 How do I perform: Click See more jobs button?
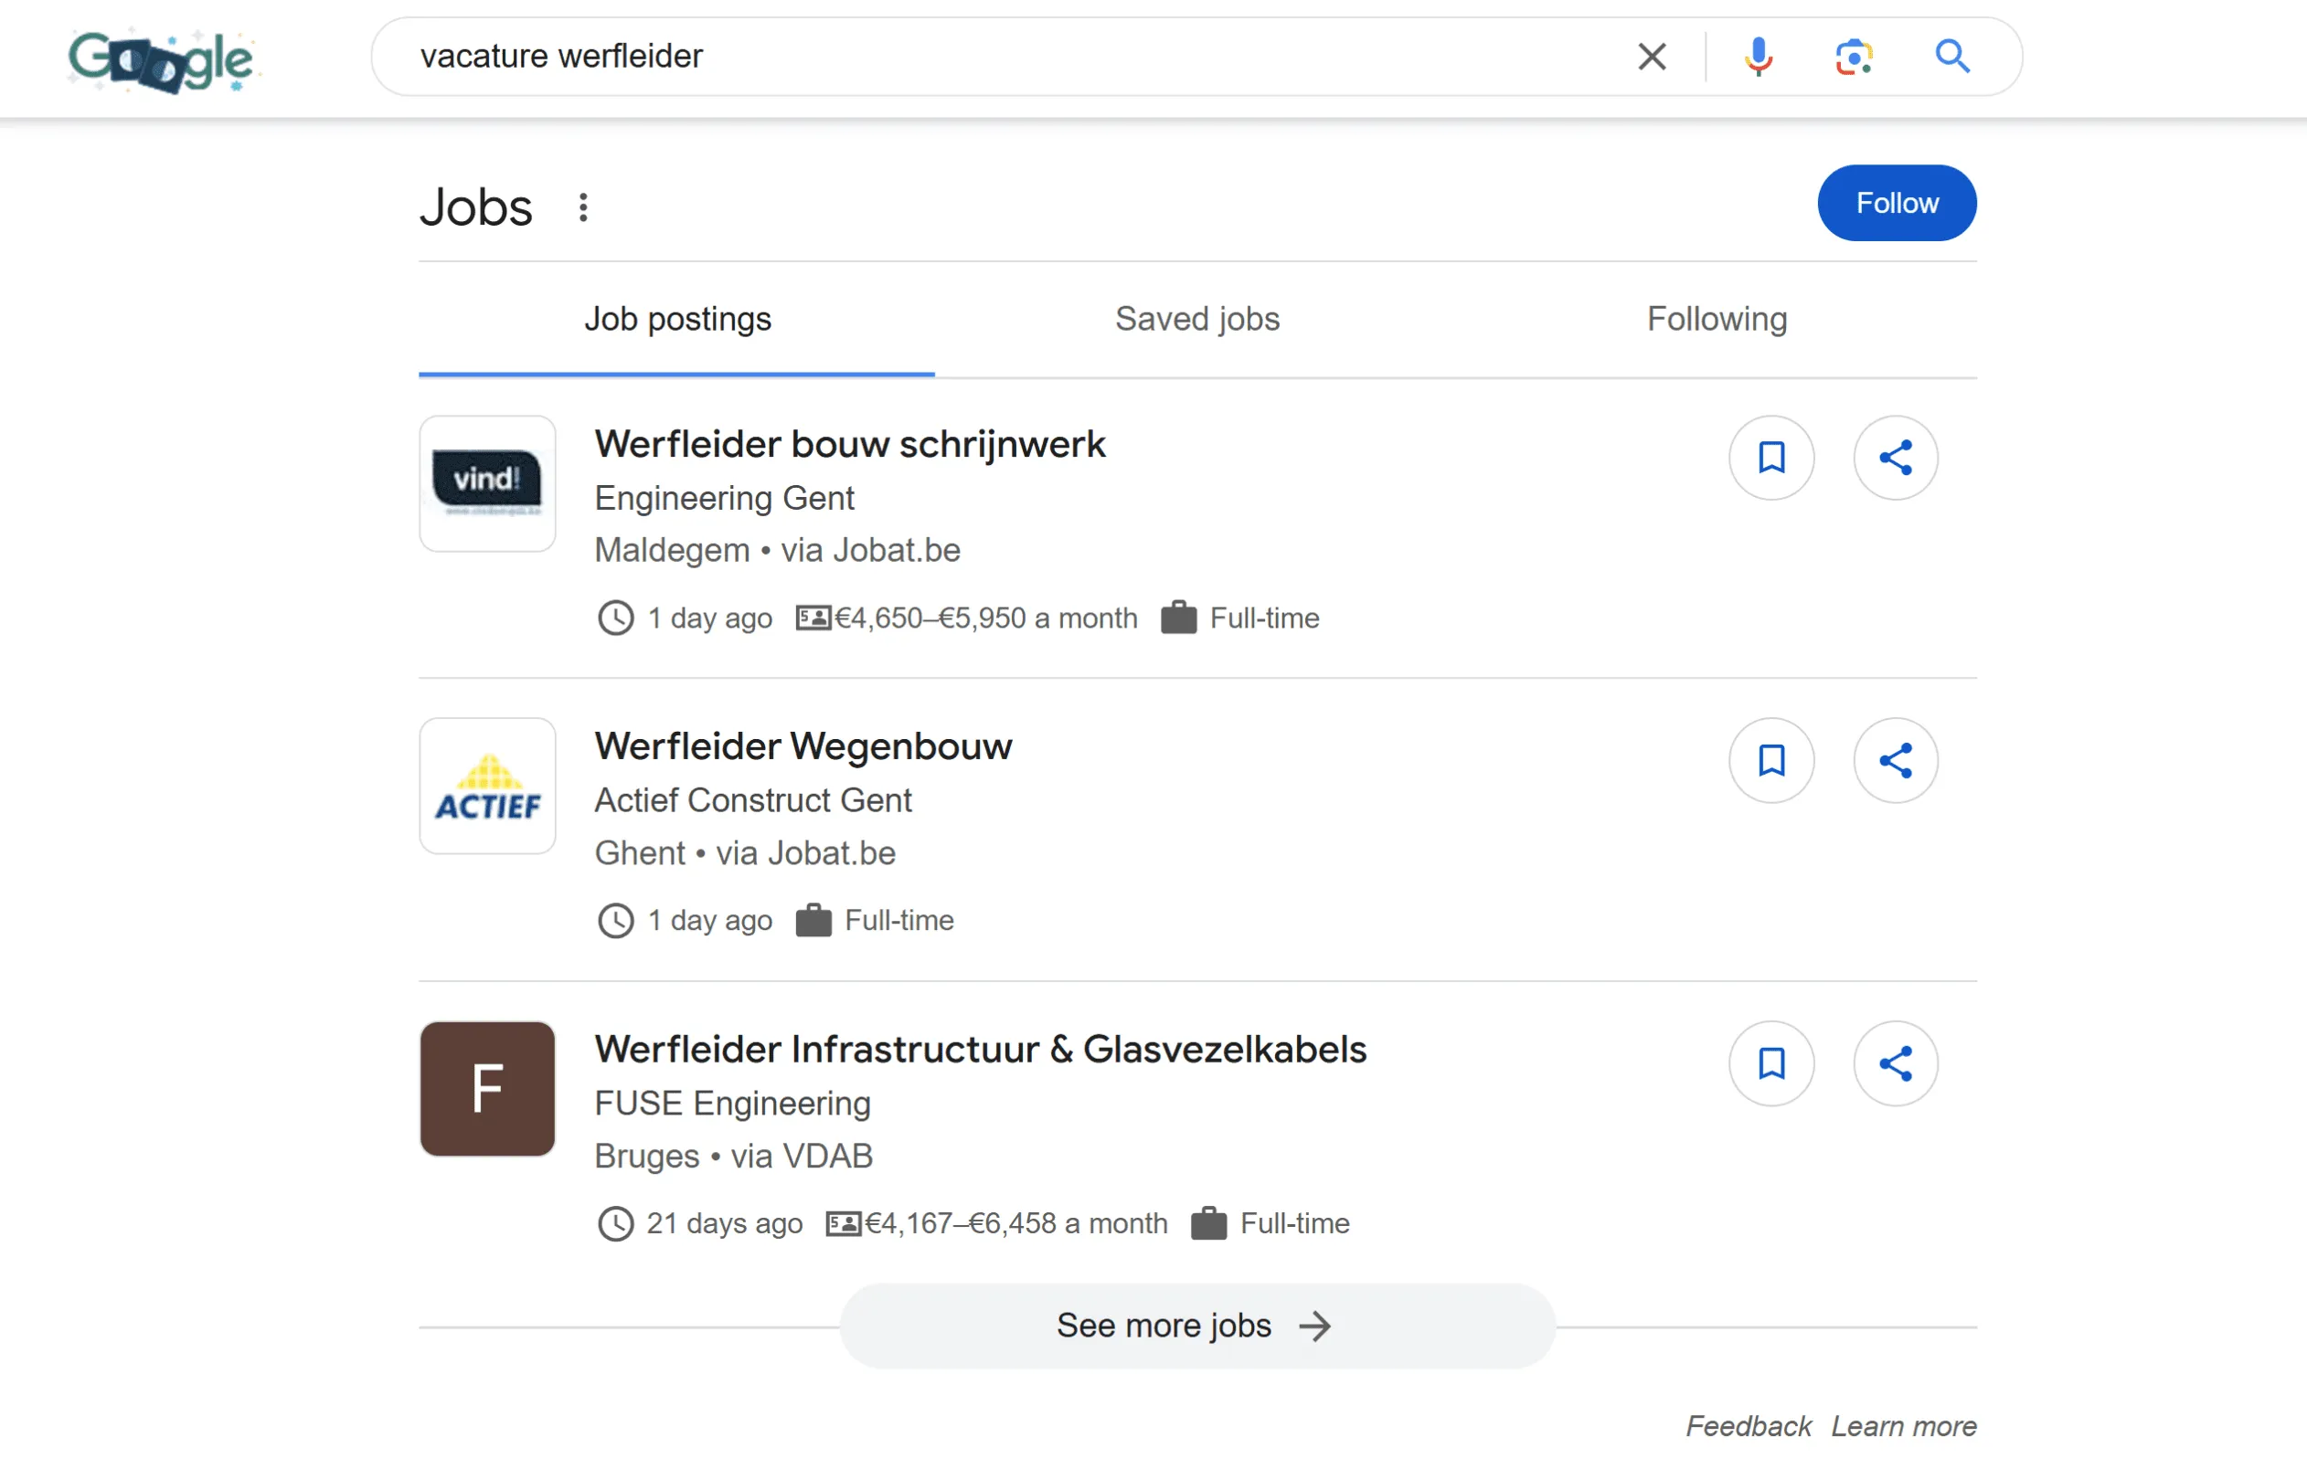tap(1196, 1326)
